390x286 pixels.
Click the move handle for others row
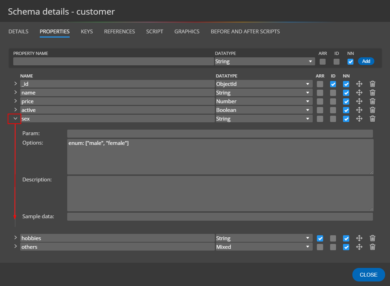coord(359,247)
